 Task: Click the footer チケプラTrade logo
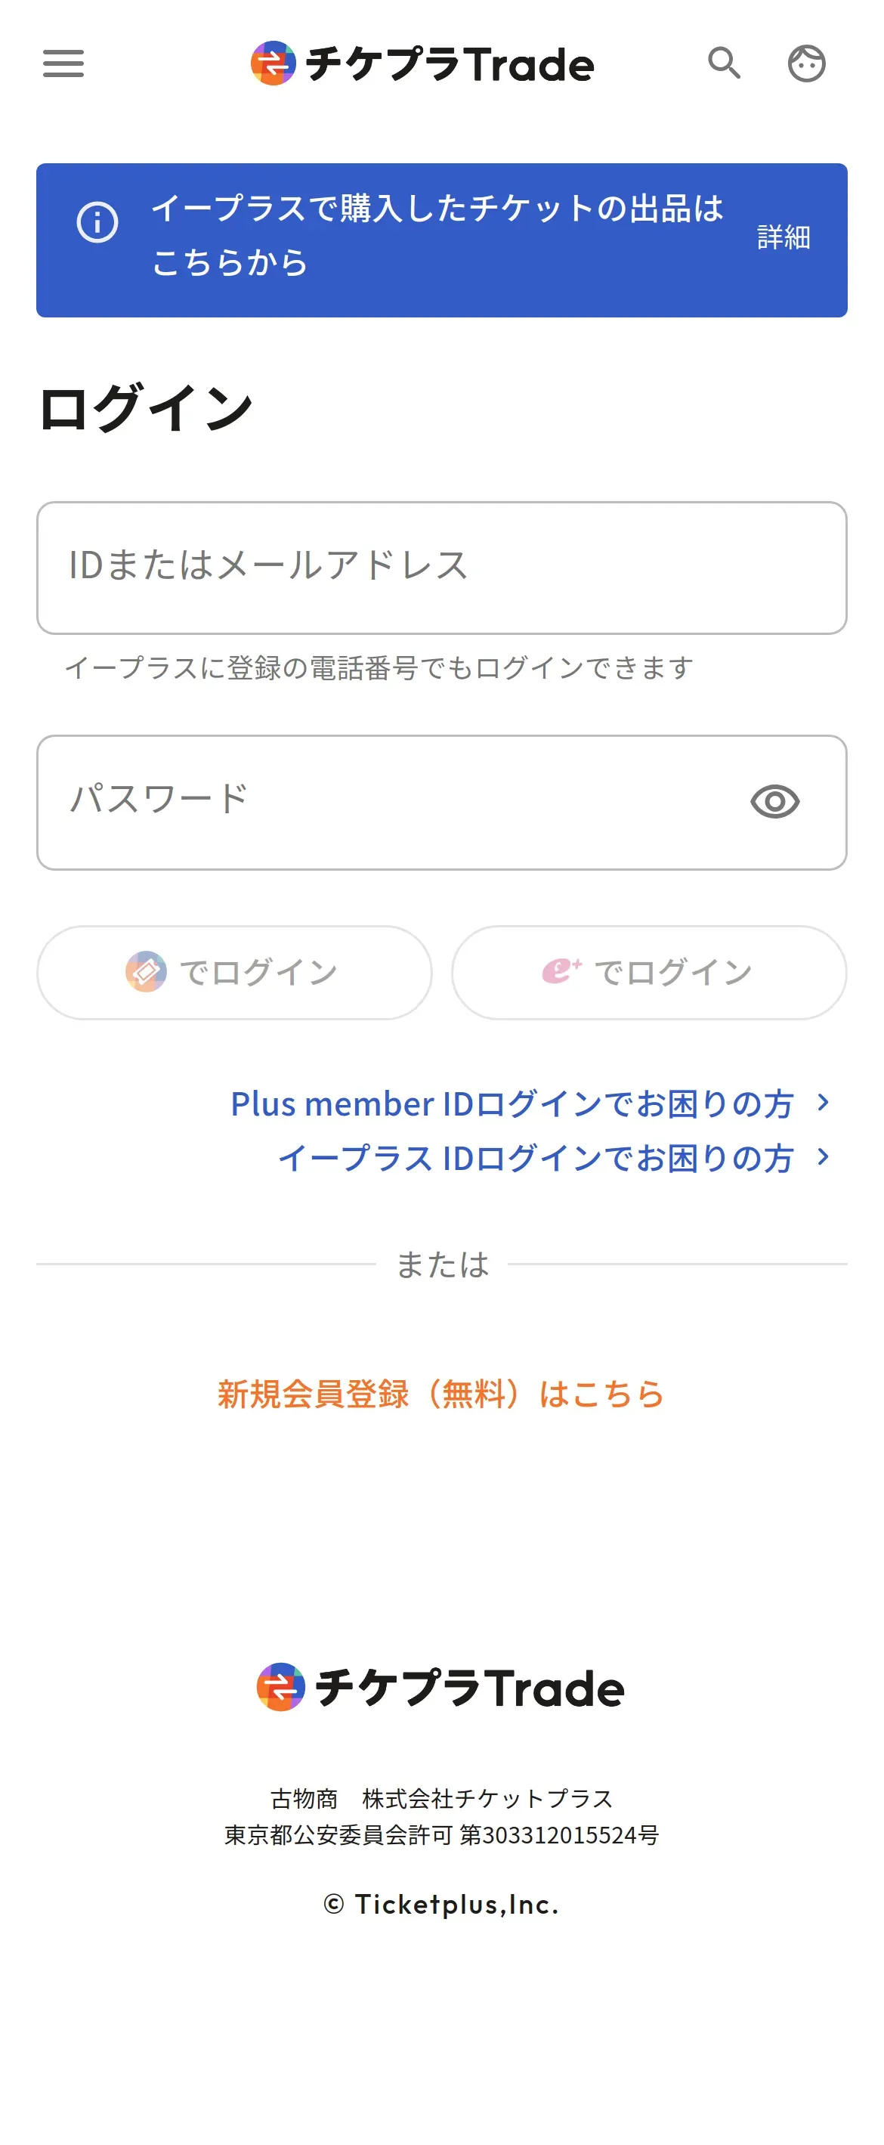coord(441,1688)
